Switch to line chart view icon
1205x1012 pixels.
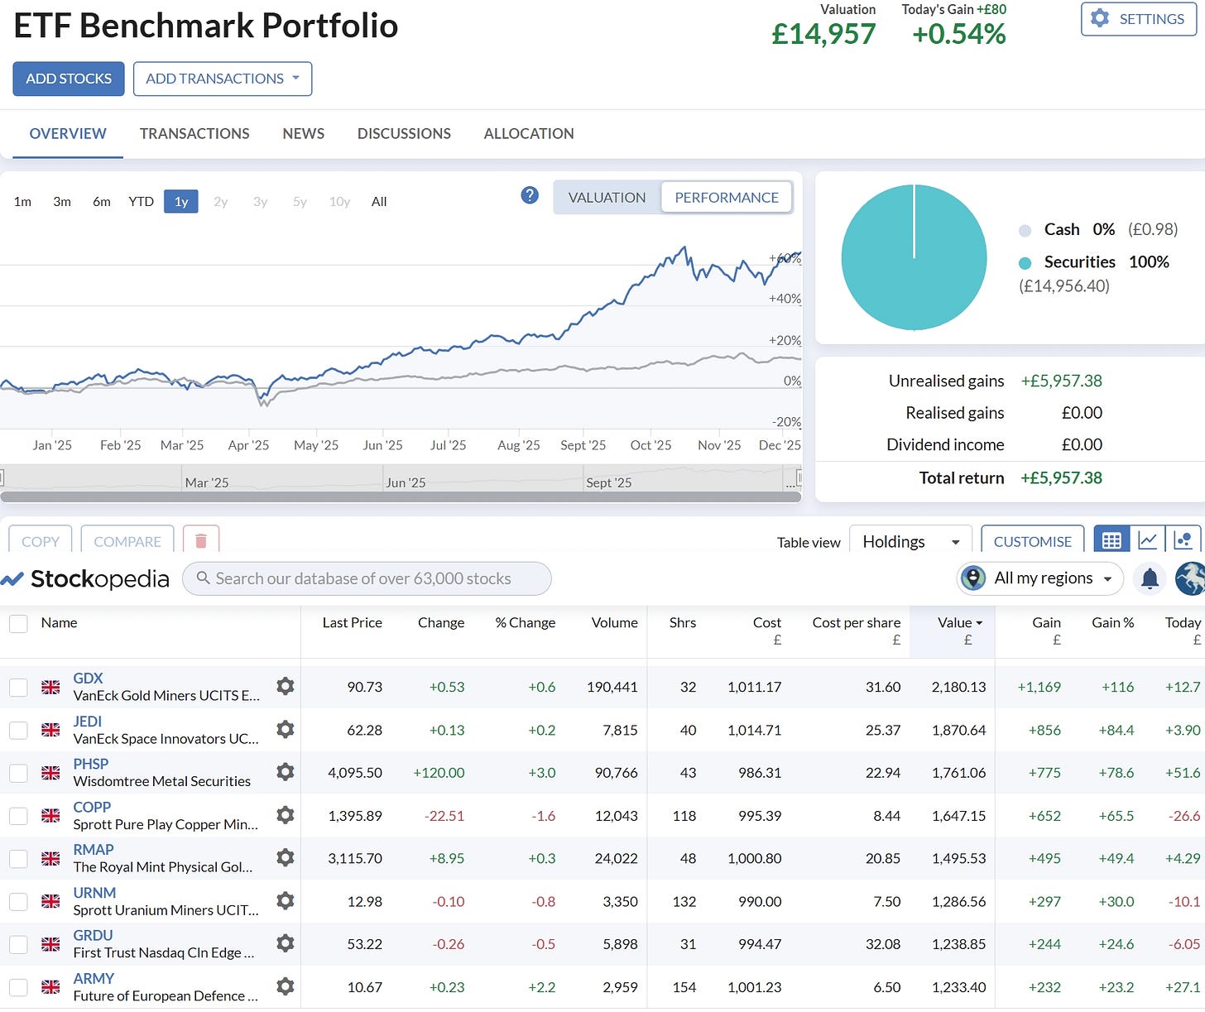(1147, 540)
